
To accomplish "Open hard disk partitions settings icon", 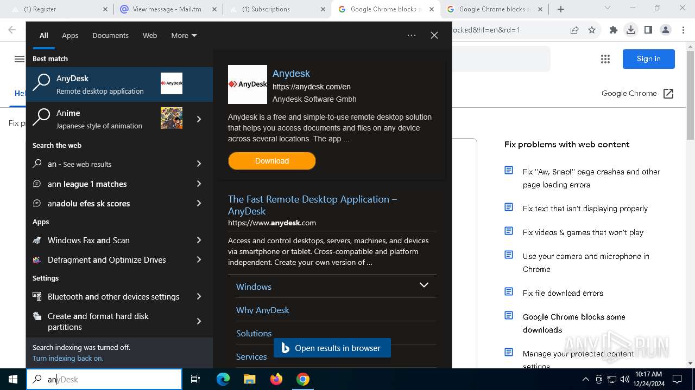I will (x=37, y=316).
